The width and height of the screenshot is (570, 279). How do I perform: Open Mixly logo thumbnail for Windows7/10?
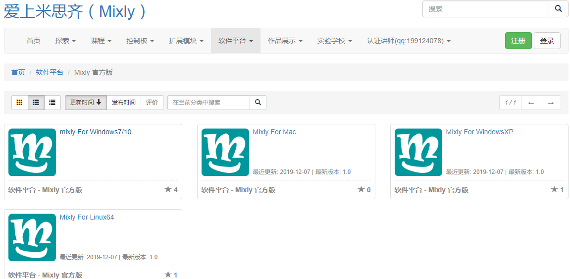point(32,152)
